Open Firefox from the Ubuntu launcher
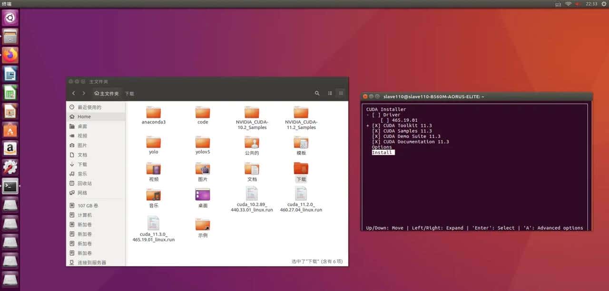Viewport: 609px width, 291px height. click(10, 55)
